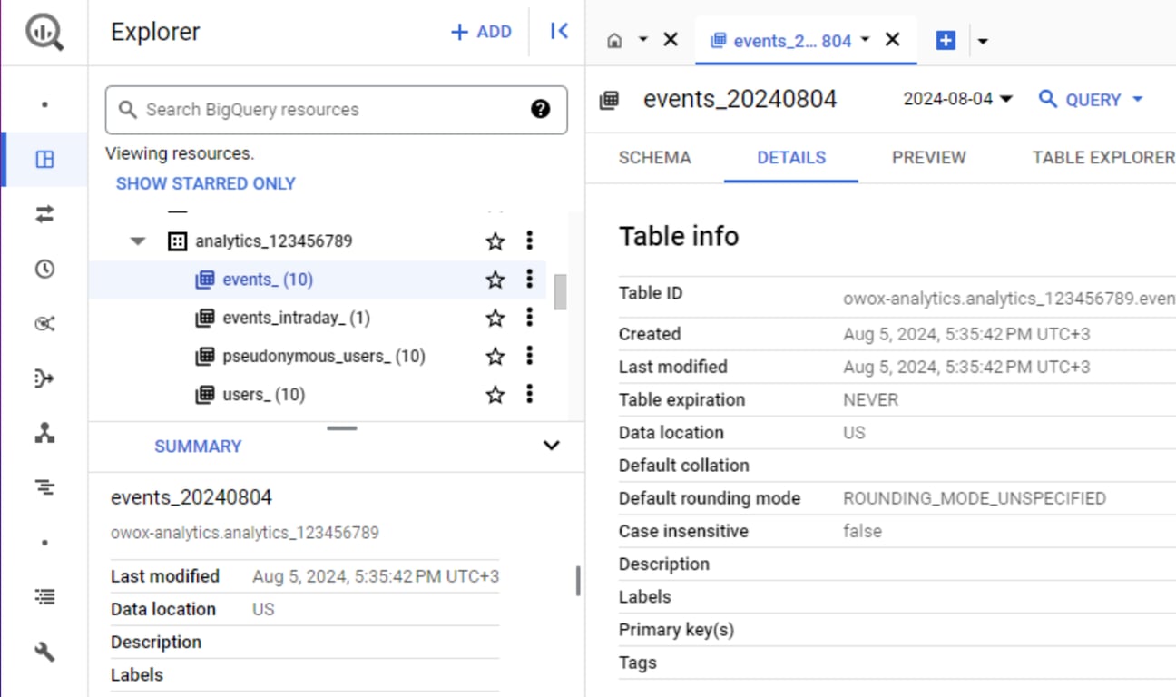Open the Settings wrench icon
The height and width of the screenshot is (697, 1176).
44,652
